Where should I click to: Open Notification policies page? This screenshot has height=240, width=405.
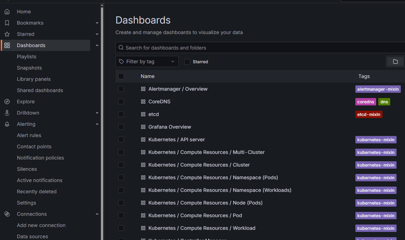pyautogui.click(x=40, y=158)
